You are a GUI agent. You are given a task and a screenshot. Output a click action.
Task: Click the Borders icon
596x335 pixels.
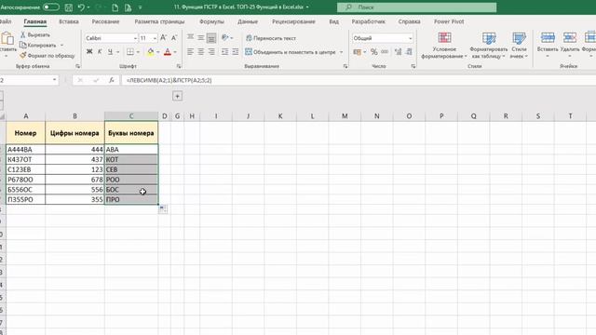tap(130, 52)
